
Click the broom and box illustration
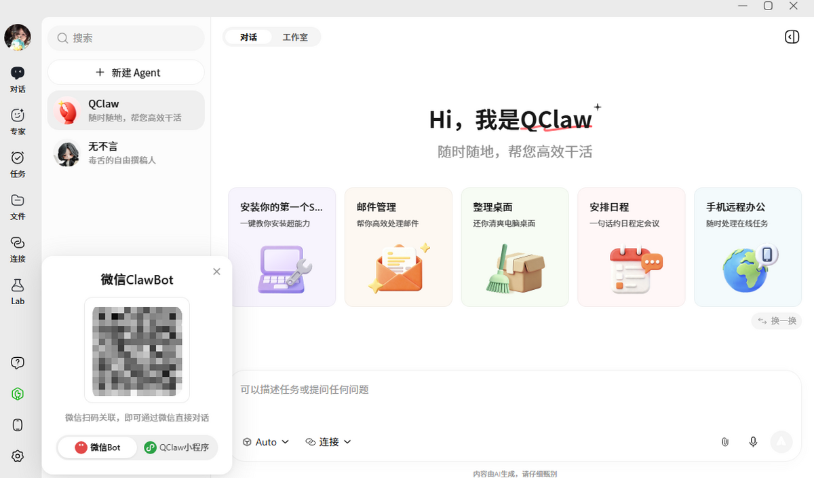[516, 268]
